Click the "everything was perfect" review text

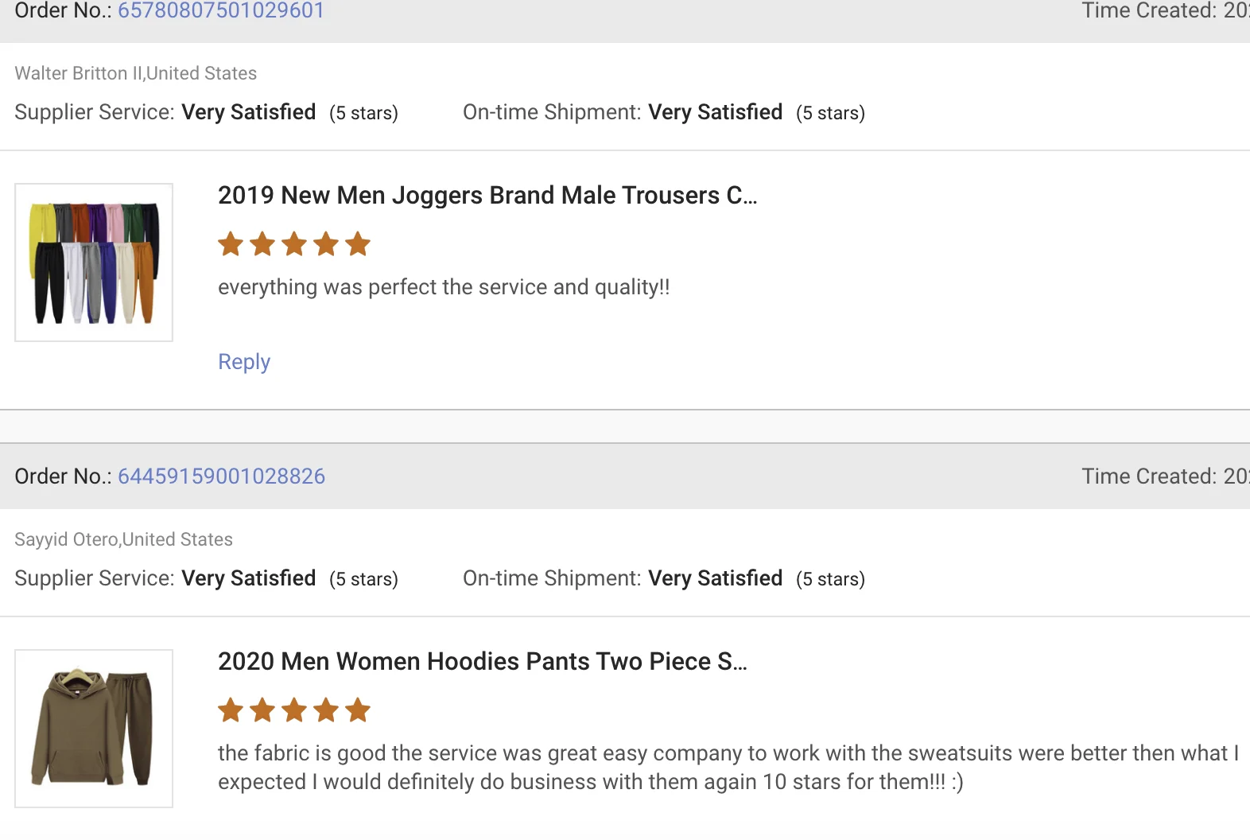pyautogui.click(x=444, y=287)
